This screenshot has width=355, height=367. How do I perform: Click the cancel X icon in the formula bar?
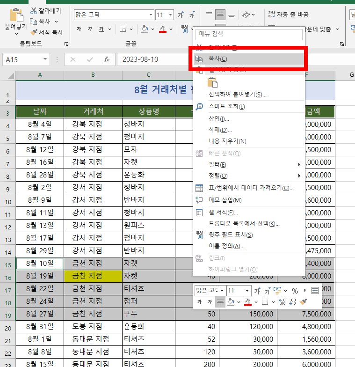(73, 59)
